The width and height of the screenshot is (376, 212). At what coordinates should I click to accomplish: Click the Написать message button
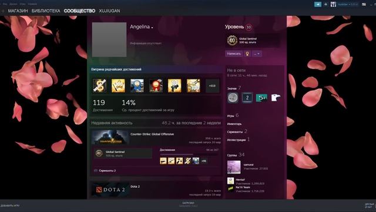(x=234, y=54)
